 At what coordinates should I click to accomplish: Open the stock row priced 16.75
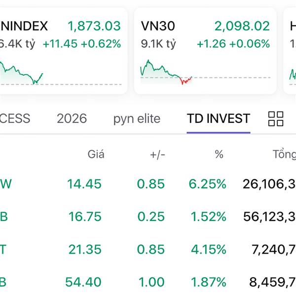click(x=84, y=217)
